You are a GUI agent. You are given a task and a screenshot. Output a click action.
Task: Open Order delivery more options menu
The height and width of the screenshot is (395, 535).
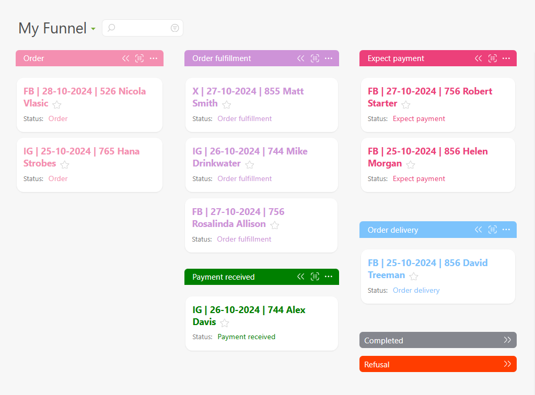(506, 230)
